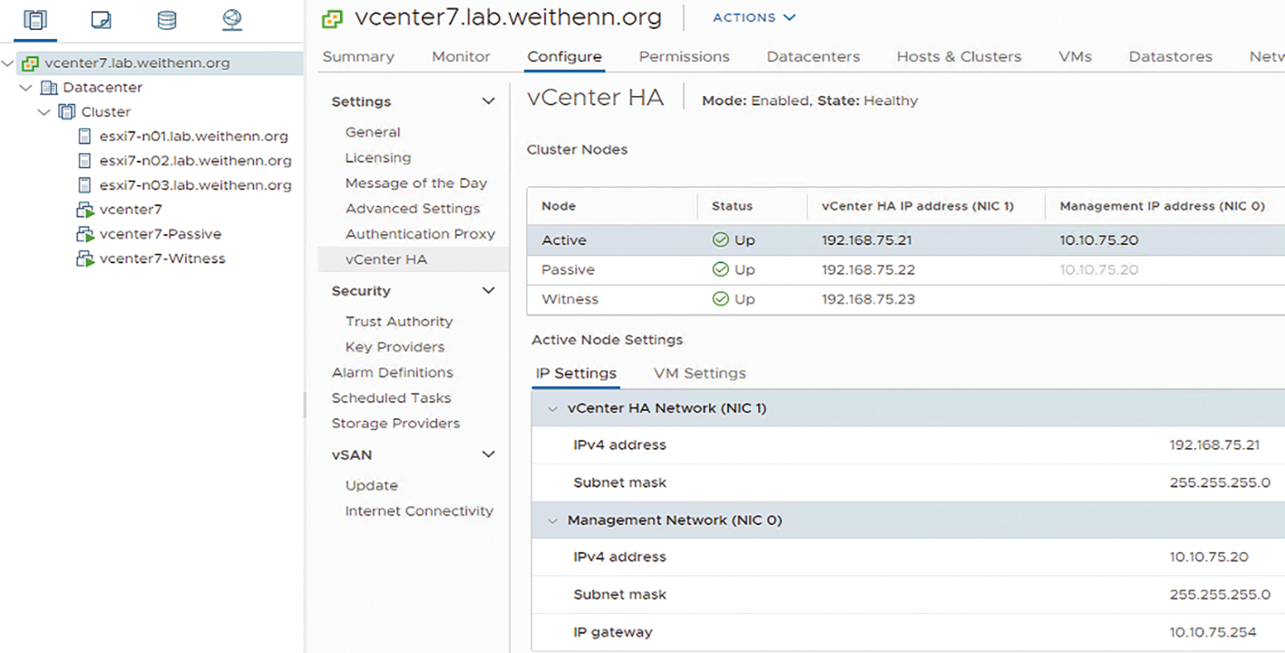Collapse the vcenter7.lab.weithenn.org tree root
This screenshot has width=1285, height=653.
(9, 63)
